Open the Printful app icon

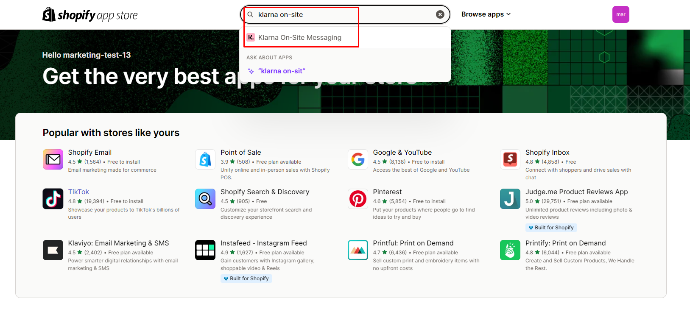pyautogui.click(x=358, y=250)
